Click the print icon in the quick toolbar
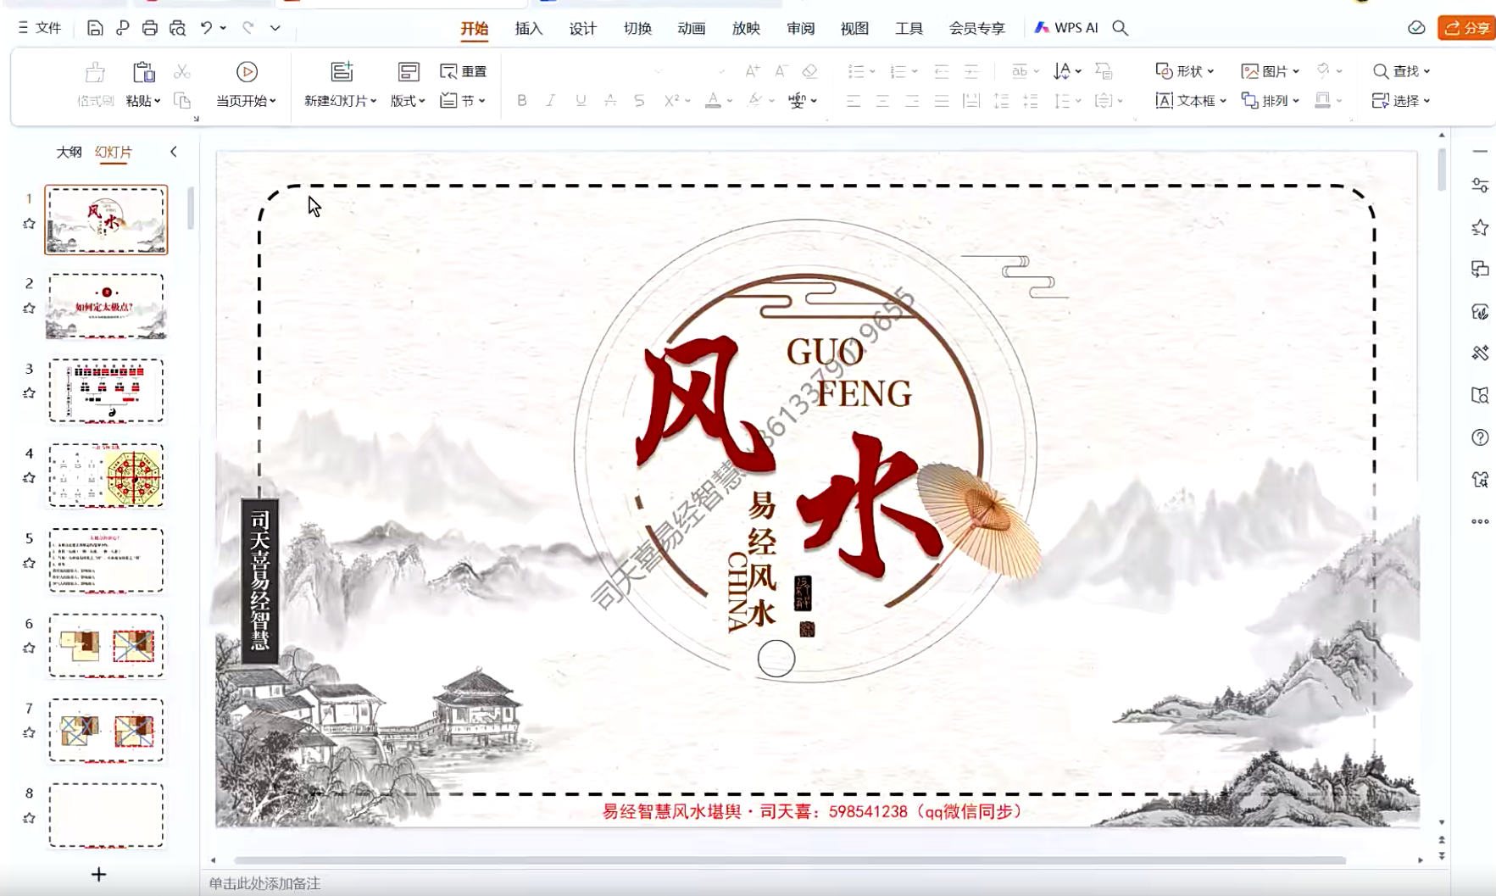This screenshot has height=896, width=1496. [150, 28]
